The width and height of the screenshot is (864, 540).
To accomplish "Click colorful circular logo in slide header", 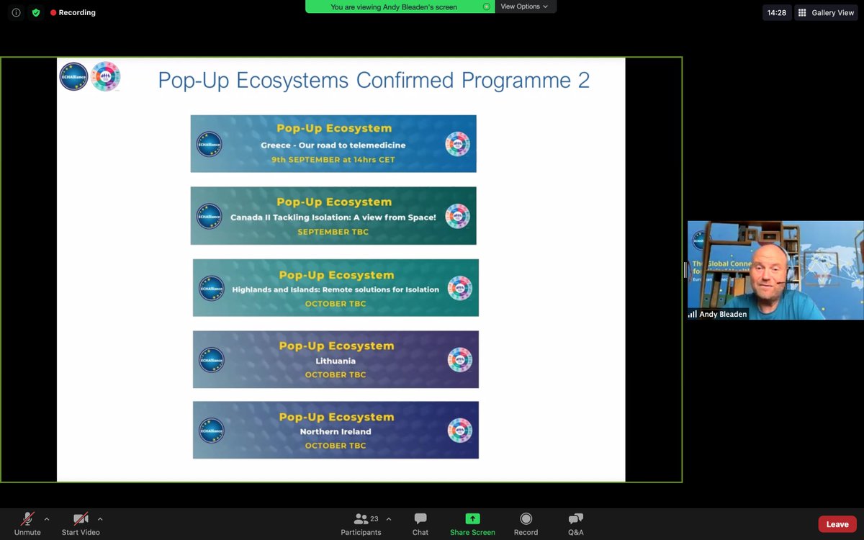I will (106, 76).
